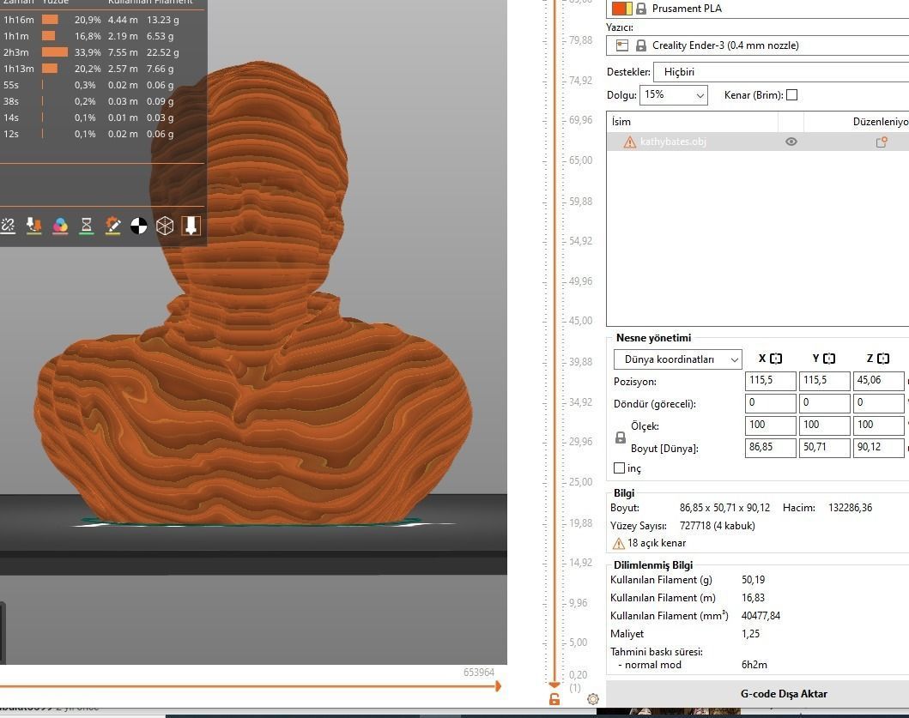
Task: Click the Ölçek Y scale field
Action: click(x=824, y=425)
